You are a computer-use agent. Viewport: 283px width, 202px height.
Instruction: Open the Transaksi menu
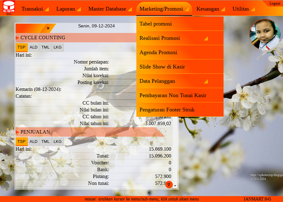click(x=35, y=9)
